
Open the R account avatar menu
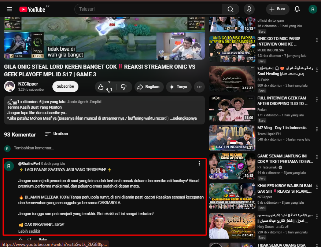pos(313,9)
